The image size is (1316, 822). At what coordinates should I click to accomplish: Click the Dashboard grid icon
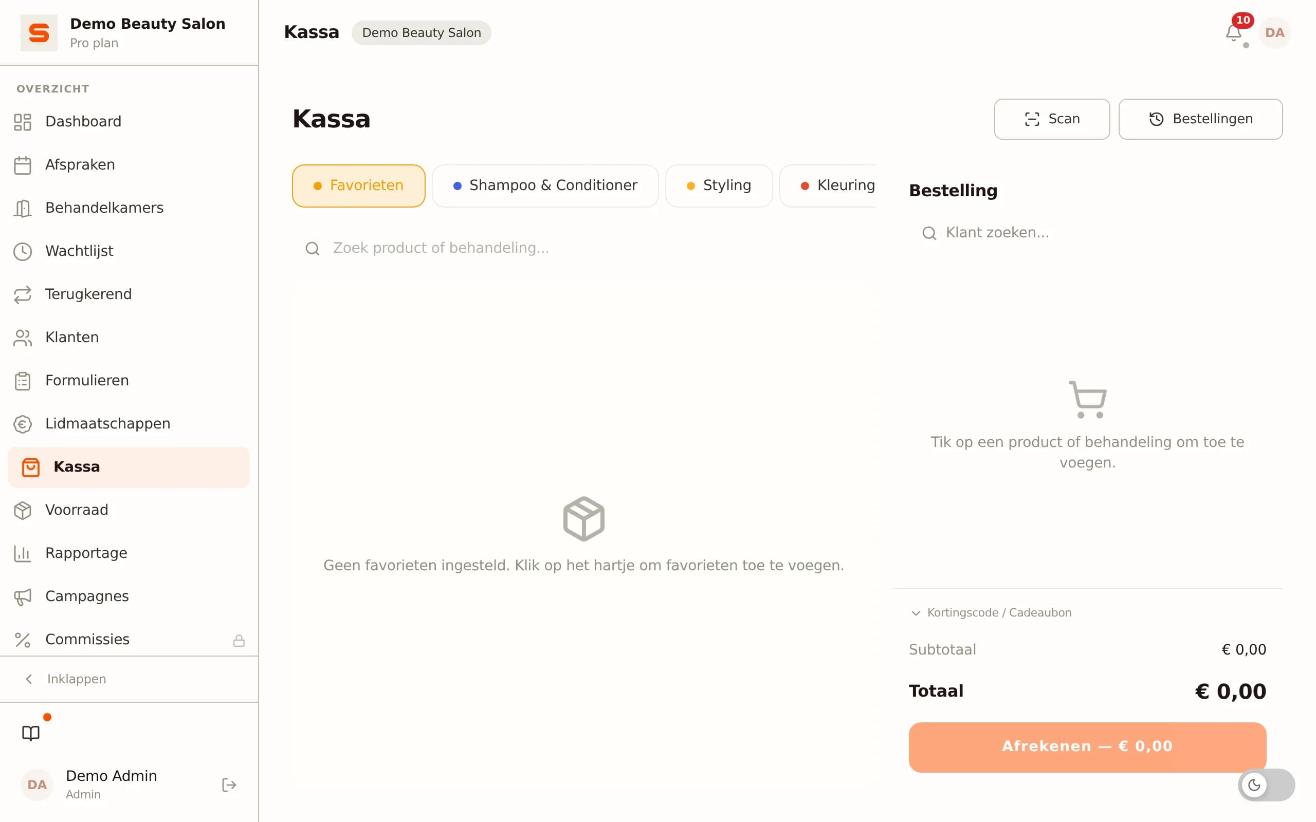click(x=22, y=122)
